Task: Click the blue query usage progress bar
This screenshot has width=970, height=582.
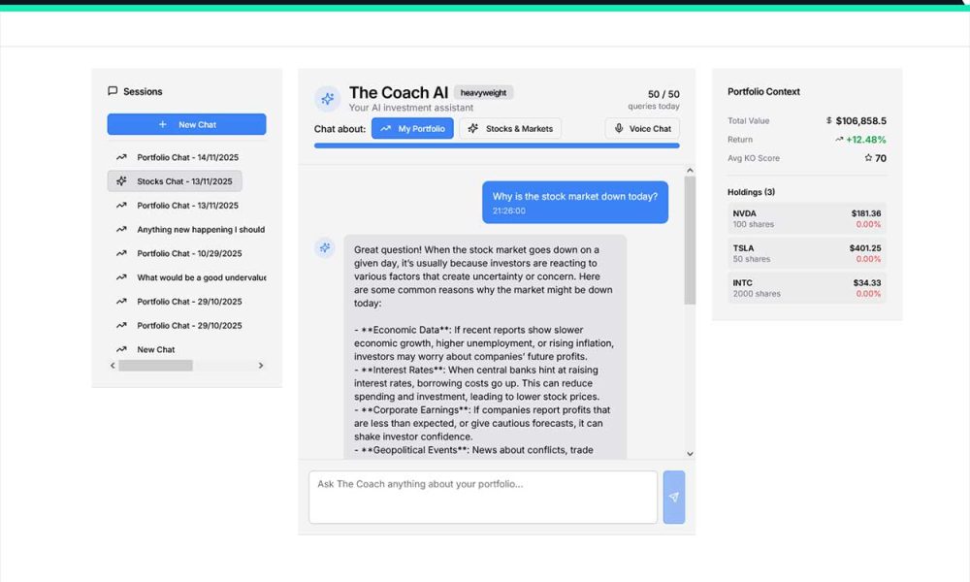Action: (497, 145)
